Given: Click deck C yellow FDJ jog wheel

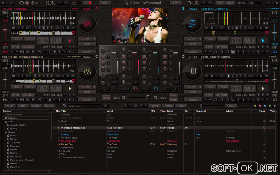Looking at the screenshot, I should tap(87, 71).
